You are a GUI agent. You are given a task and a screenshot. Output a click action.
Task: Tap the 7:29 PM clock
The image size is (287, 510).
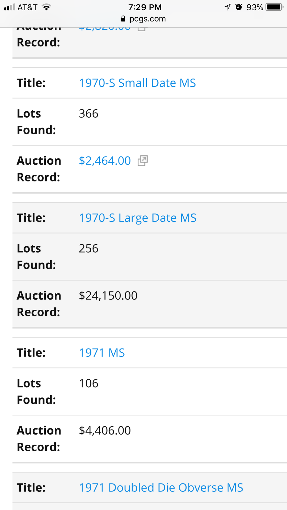[x=145, y=7]
